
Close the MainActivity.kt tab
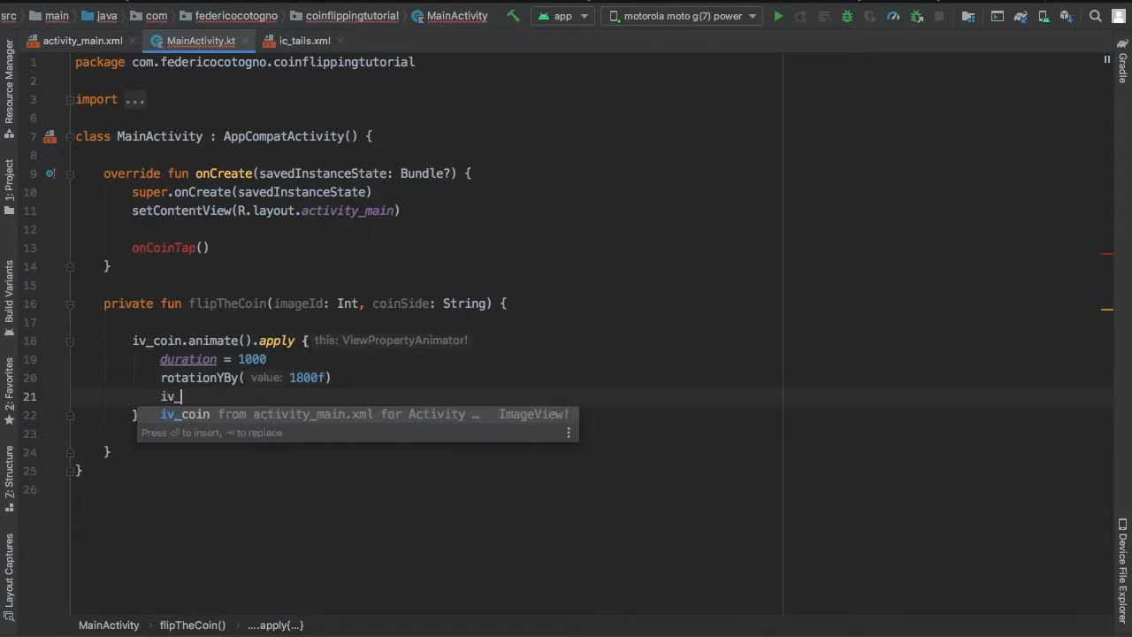pyautogui.click(x=246, y=41)
